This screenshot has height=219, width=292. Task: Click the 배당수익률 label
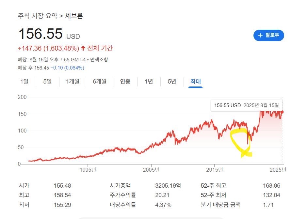pos(123,205)
